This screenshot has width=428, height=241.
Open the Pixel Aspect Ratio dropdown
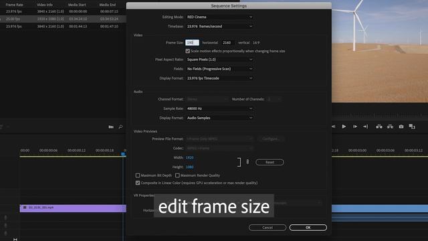[x=219, y=60]
